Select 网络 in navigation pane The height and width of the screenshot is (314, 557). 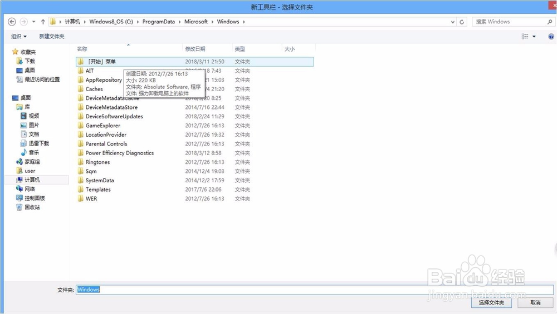tap(30, 189)
